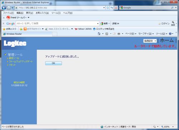179x130 pixels.
Task: Click the Trend toolbar logo icon
Action: click(8, 18)
